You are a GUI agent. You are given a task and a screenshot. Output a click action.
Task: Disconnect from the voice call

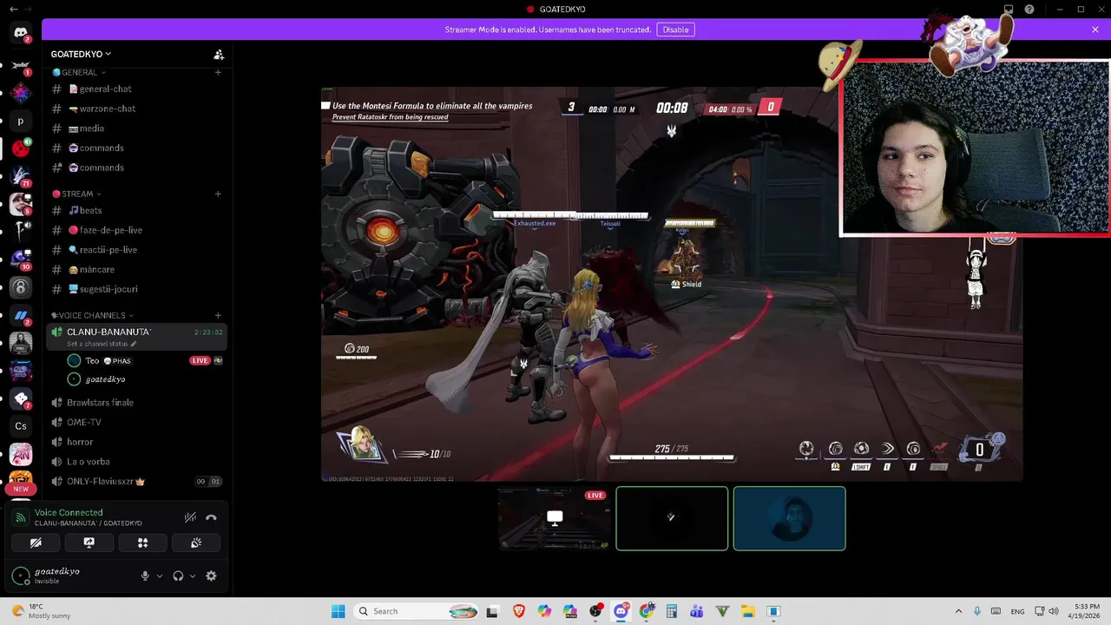211,517
